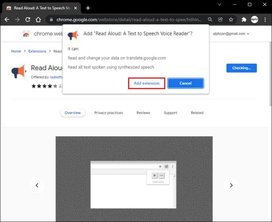Open the Related tab
Viewport: 272px width, 222px height.
click(197, 113)
